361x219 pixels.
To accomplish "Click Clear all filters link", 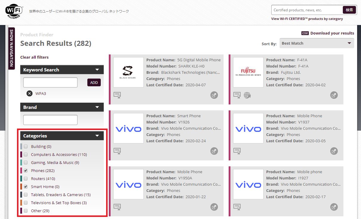I will [x=34, y=57].
